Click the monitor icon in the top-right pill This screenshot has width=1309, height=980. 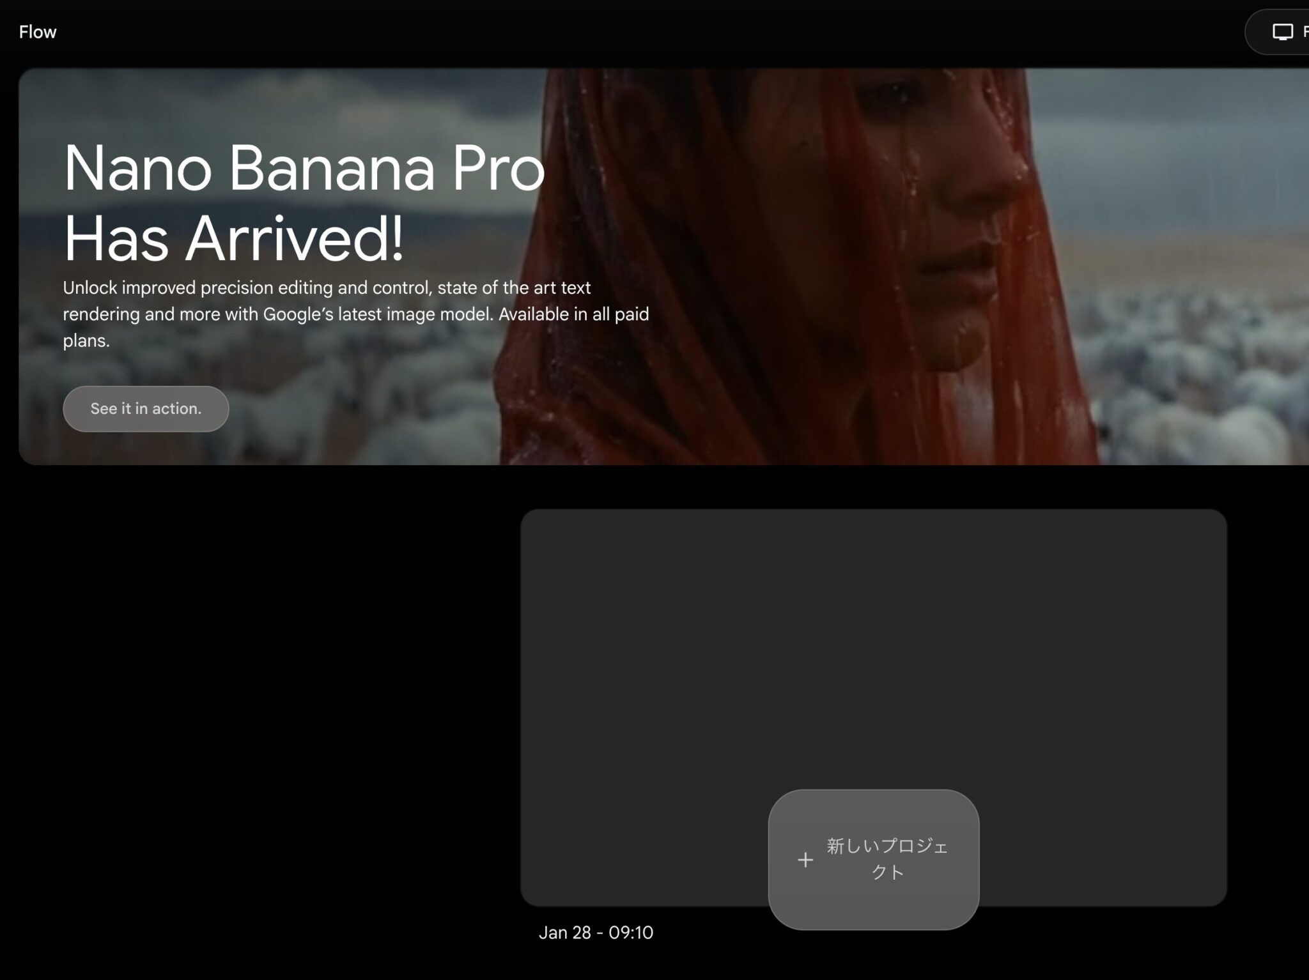coord(1282,32)
